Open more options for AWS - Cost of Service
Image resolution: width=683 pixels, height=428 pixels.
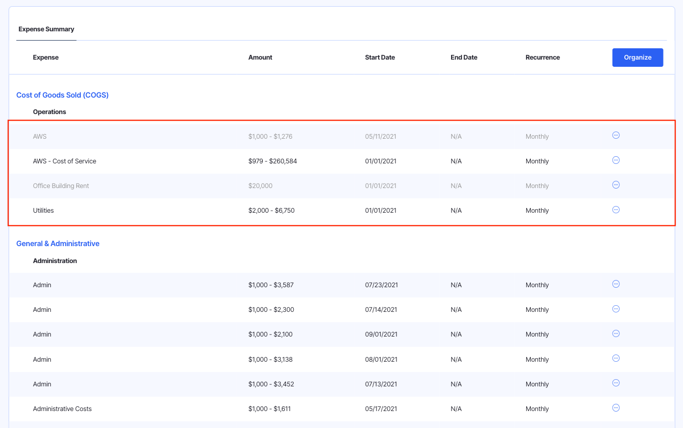[x=616, y=160]
